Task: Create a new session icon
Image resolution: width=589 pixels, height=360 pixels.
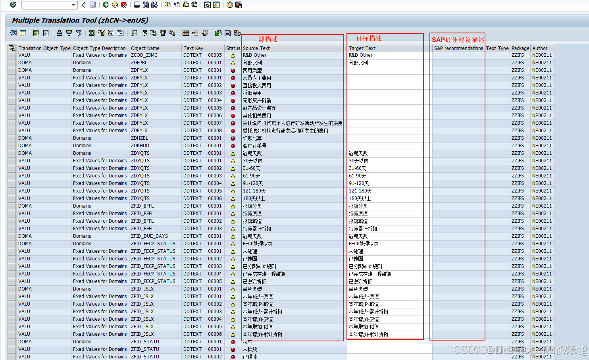Action: (207, 5)
